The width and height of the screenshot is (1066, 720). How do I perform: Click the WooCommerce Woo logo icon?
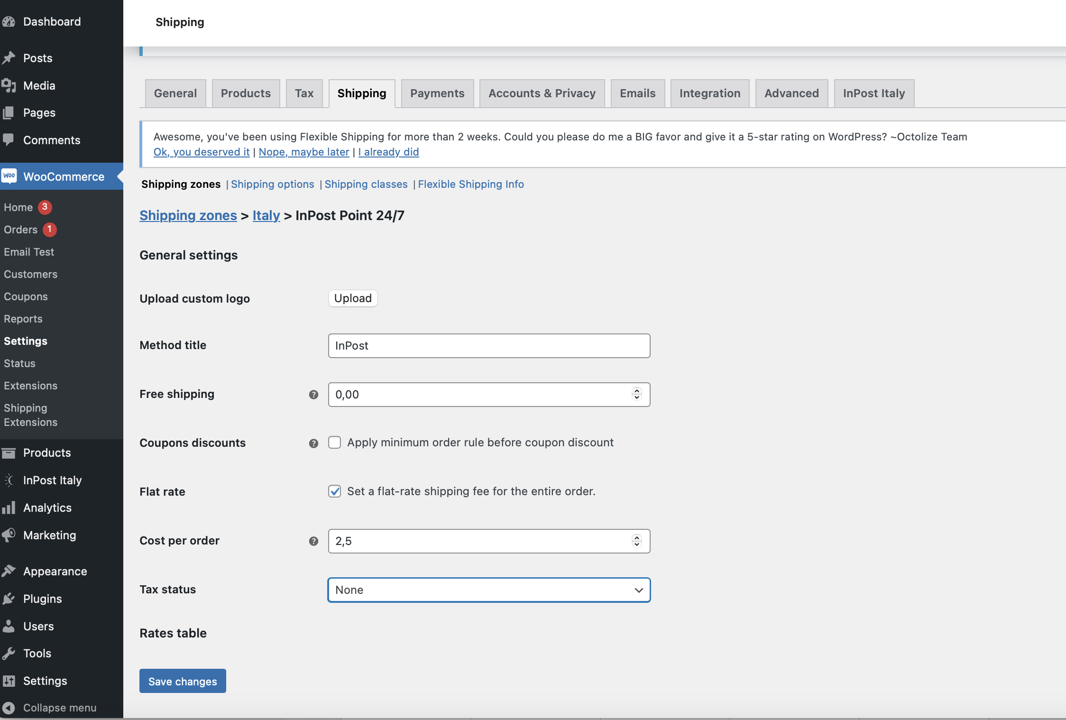coord(9,176)
